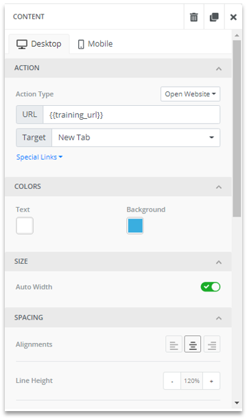
Task: Open the Action Type dropdown
Action: [190, 94]
